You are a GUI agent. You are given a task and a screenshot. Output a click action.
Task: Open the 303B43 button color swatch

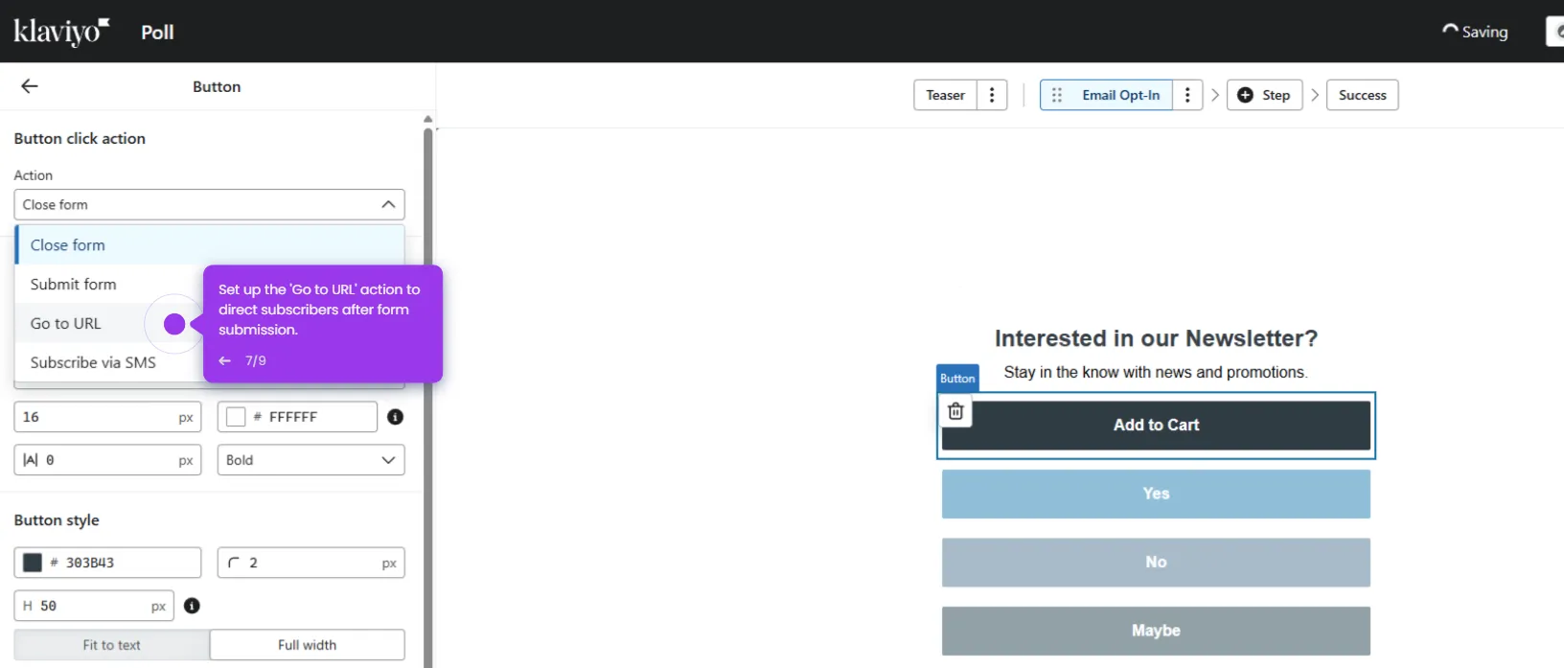(x=33, y=563)
